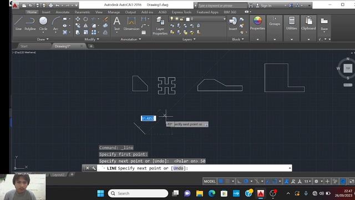Image resolution: width=355 pixels, height=200 pixels.
Task: Expand the Block panel
Action: [x=238, y=39]
